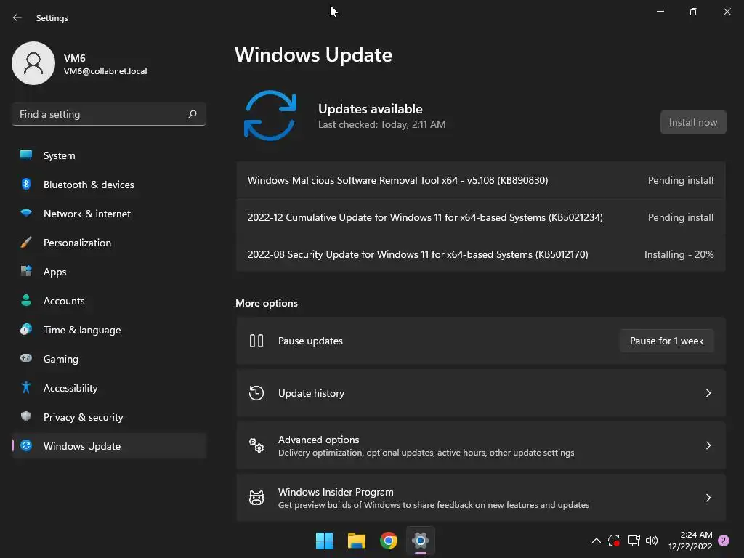
Task: Open Update history chevron arrow
Action: click(708, 393)
